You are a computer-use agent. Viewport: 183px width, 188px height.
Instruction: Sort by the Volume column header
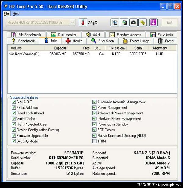point(26,48)
